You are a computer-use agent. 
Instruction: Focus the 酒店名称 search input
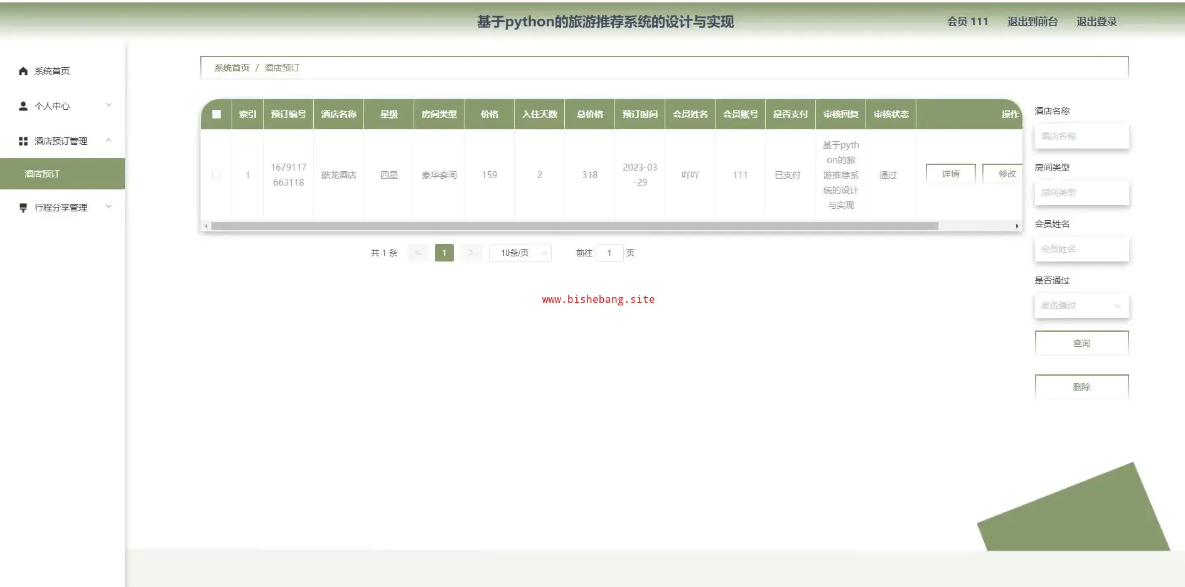point(1081,136)
